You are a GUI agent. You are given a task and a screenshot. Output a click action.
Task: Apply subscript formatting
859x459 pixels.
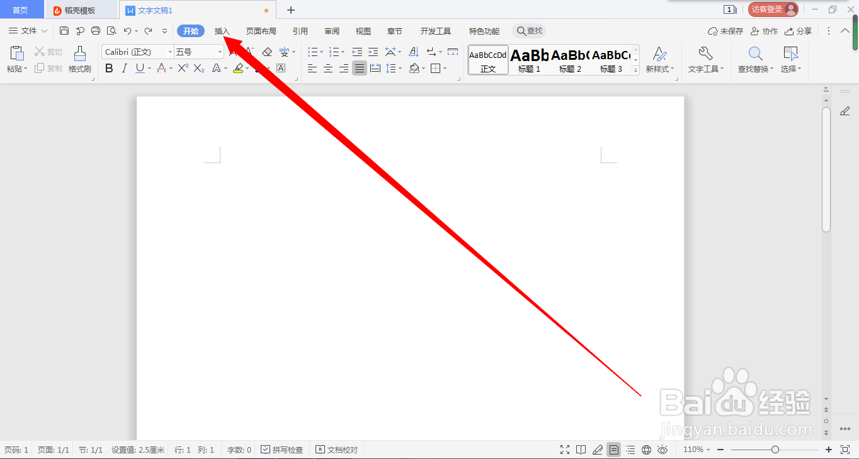pyautogui.click(x=199, y=69)
